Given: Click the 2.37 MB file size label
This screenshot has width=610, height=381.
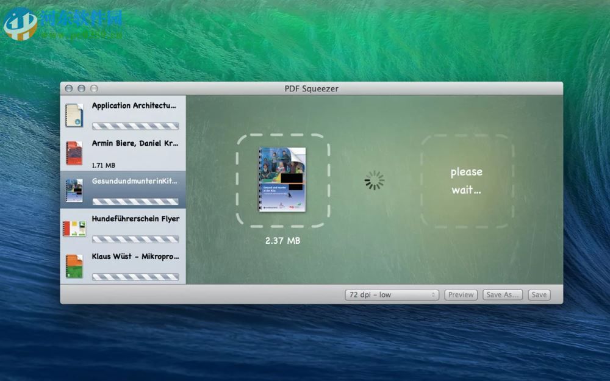Looking at the screenshot, I should point(282,240).
